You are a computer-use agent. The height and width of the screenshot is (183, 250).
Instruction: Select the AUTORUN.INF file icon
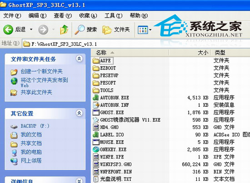pos(96,105)
